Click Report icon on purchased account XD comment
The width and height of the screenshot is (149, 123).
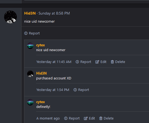click(75, 90)
